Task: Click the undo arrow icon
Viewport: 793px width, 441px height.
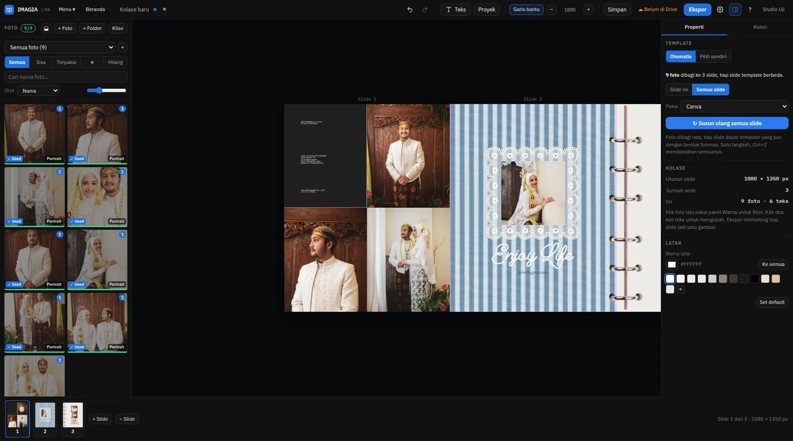Action: (x=410, y=9)
